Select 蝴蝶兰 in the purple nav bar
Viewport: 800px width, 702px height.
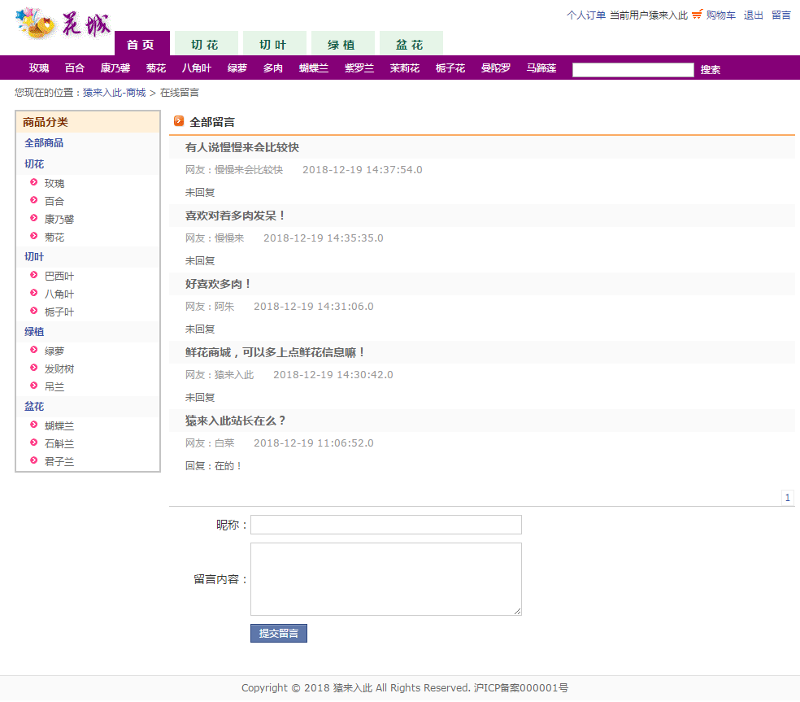click(x=314, y=68)
